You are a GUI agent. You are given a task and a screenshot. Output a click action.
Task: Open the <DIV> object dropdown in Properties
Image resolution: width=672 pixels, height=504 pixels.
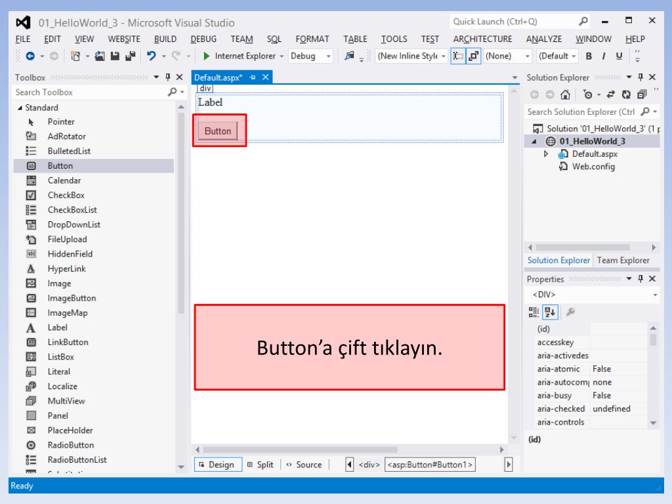[655, 295]
